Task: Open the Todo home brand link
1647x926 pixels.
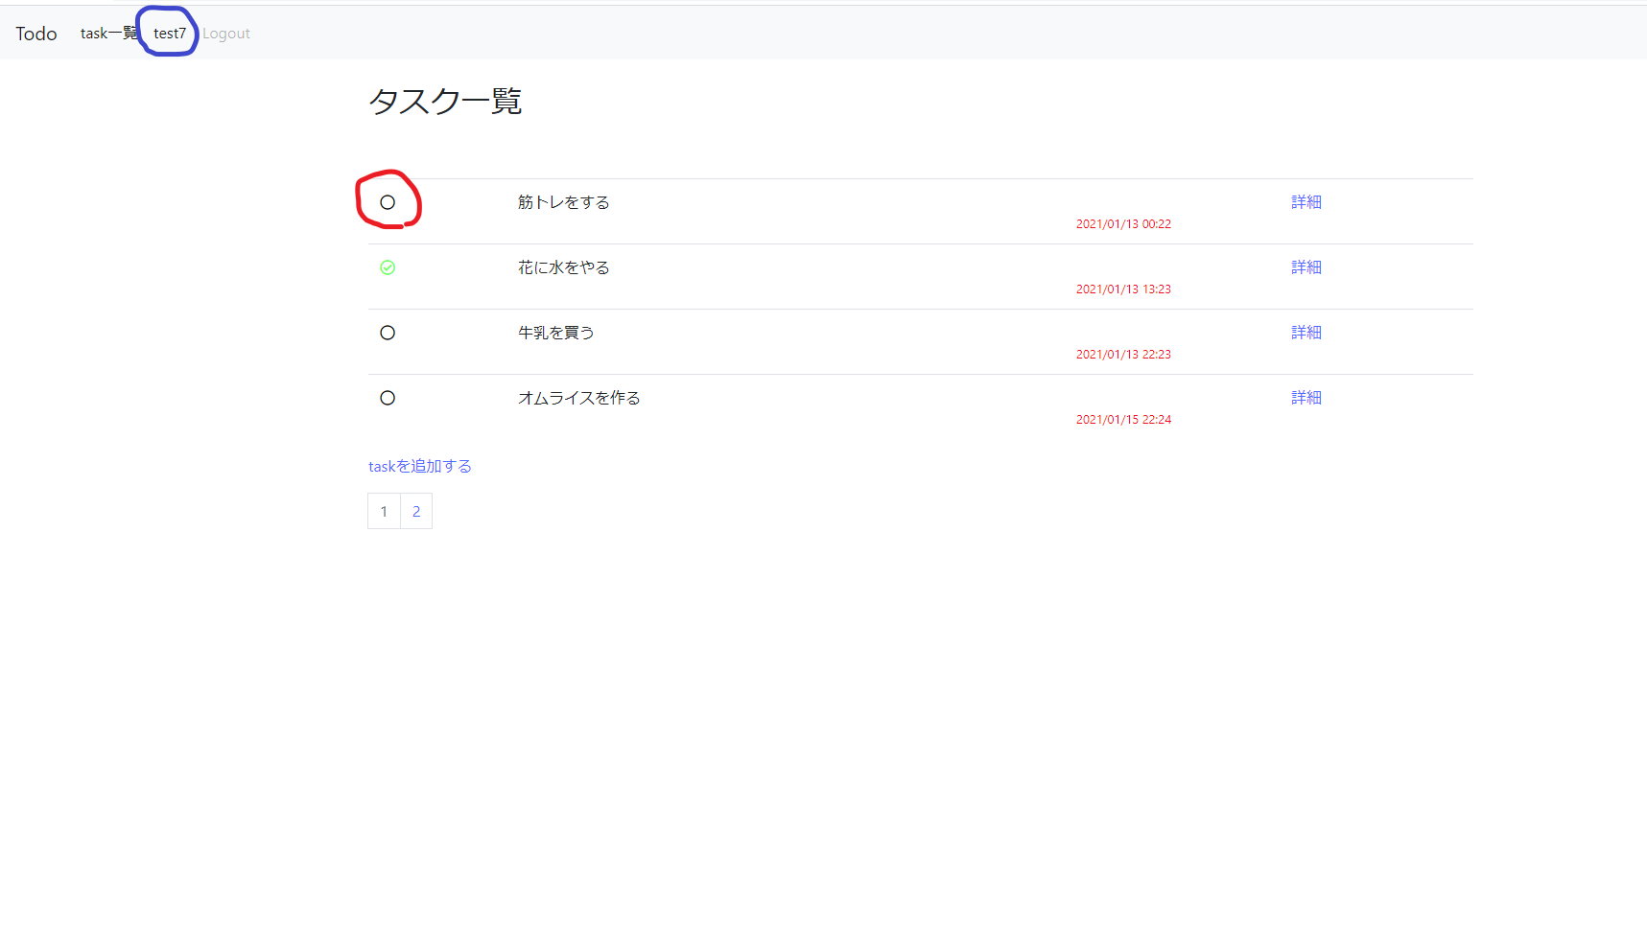Action: [x=35, y=33]
